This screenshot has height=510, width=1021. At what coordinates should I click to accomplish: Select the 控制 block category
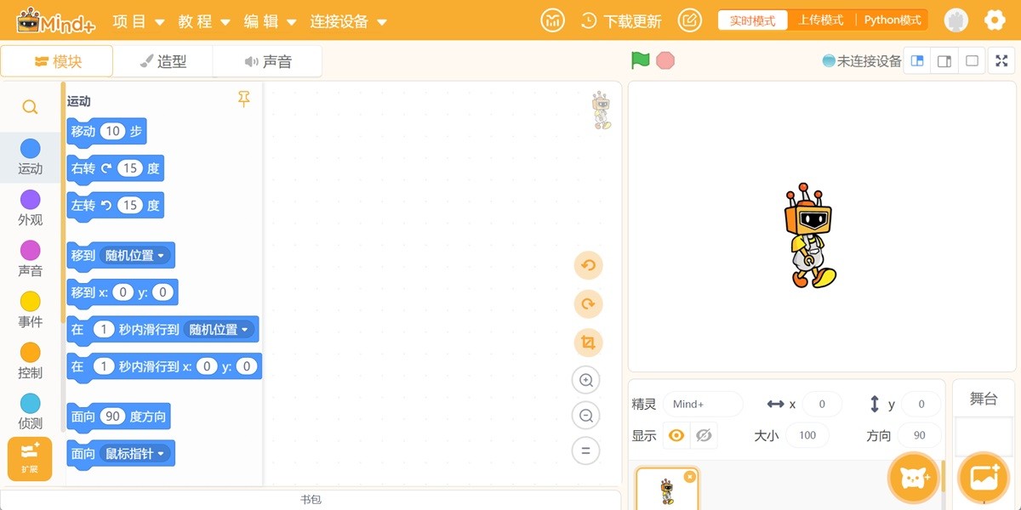(30, 360)
